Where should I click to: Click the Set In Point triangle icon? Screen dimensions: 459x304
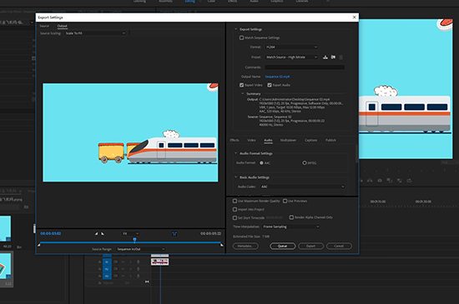[96, 233]
